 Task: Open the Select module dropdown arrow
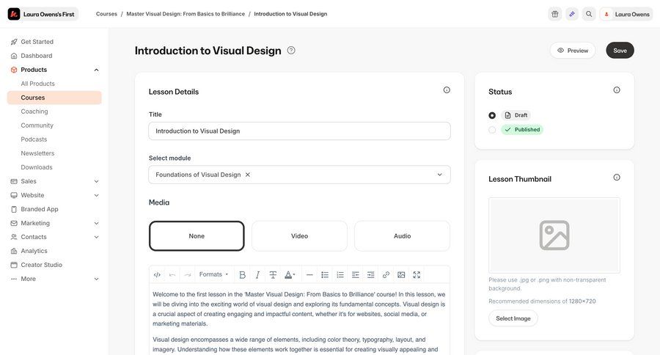pyautogui.click(x=439, y=175)
